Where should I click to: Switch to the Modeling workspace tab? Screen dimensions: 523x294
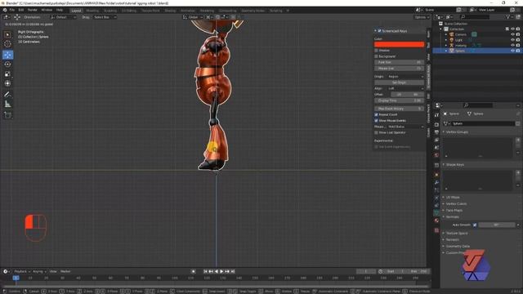click(x=92, y=11)
